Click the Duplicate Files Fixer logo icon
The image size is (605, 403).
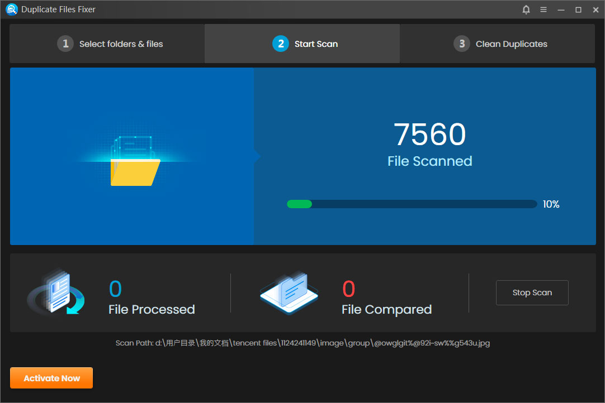pos(12,9)
